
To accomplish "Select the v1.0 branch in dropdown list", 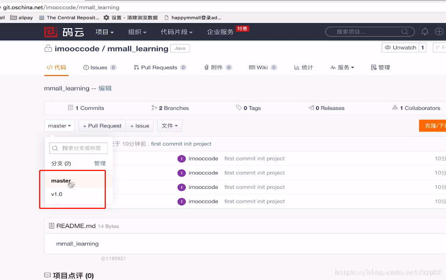I will (79, 194).
